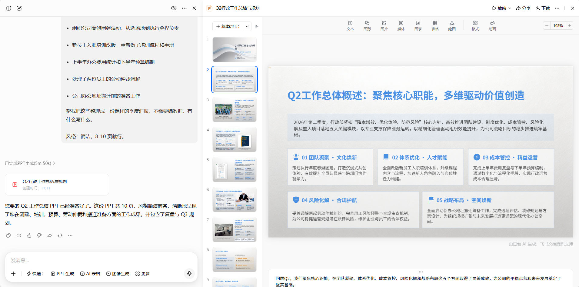This screenshot has height=287, width=579.
Task: Select the 04 风险化解 card heading
Action: click(329, 200)
